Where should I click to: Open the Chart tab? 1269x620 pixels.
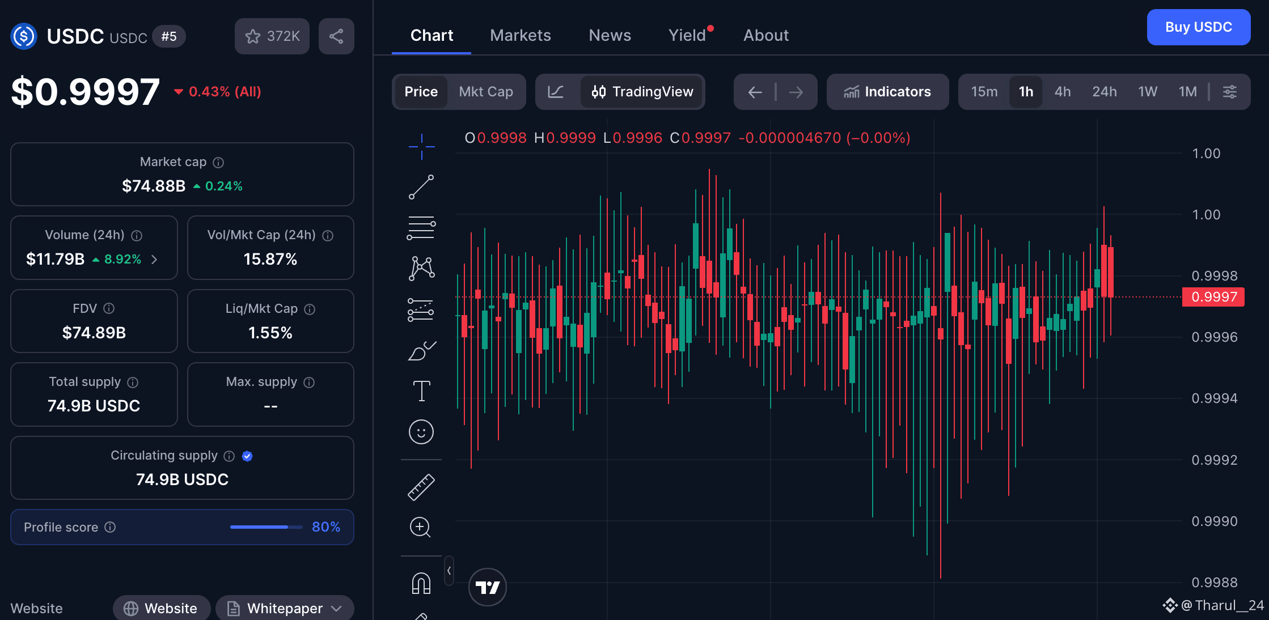[x=432, y=35]
